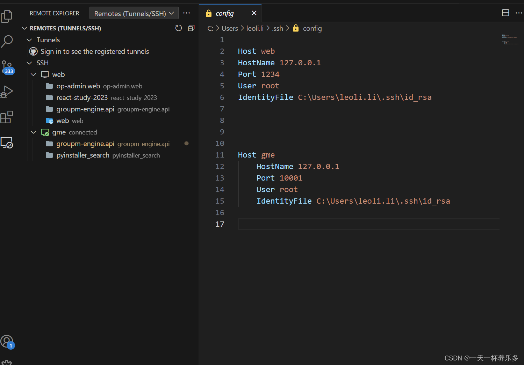Open the Run and Debug icon

click(7, 92)
